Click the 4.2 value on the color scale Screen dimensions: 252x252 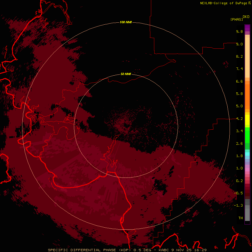tap(239, 119)
